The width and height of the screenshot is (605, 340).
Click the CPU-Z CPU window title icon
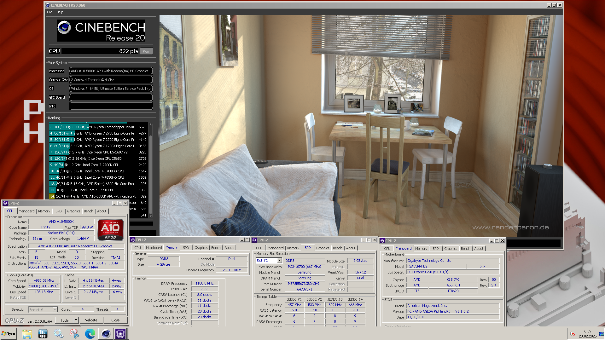point(5,203)
